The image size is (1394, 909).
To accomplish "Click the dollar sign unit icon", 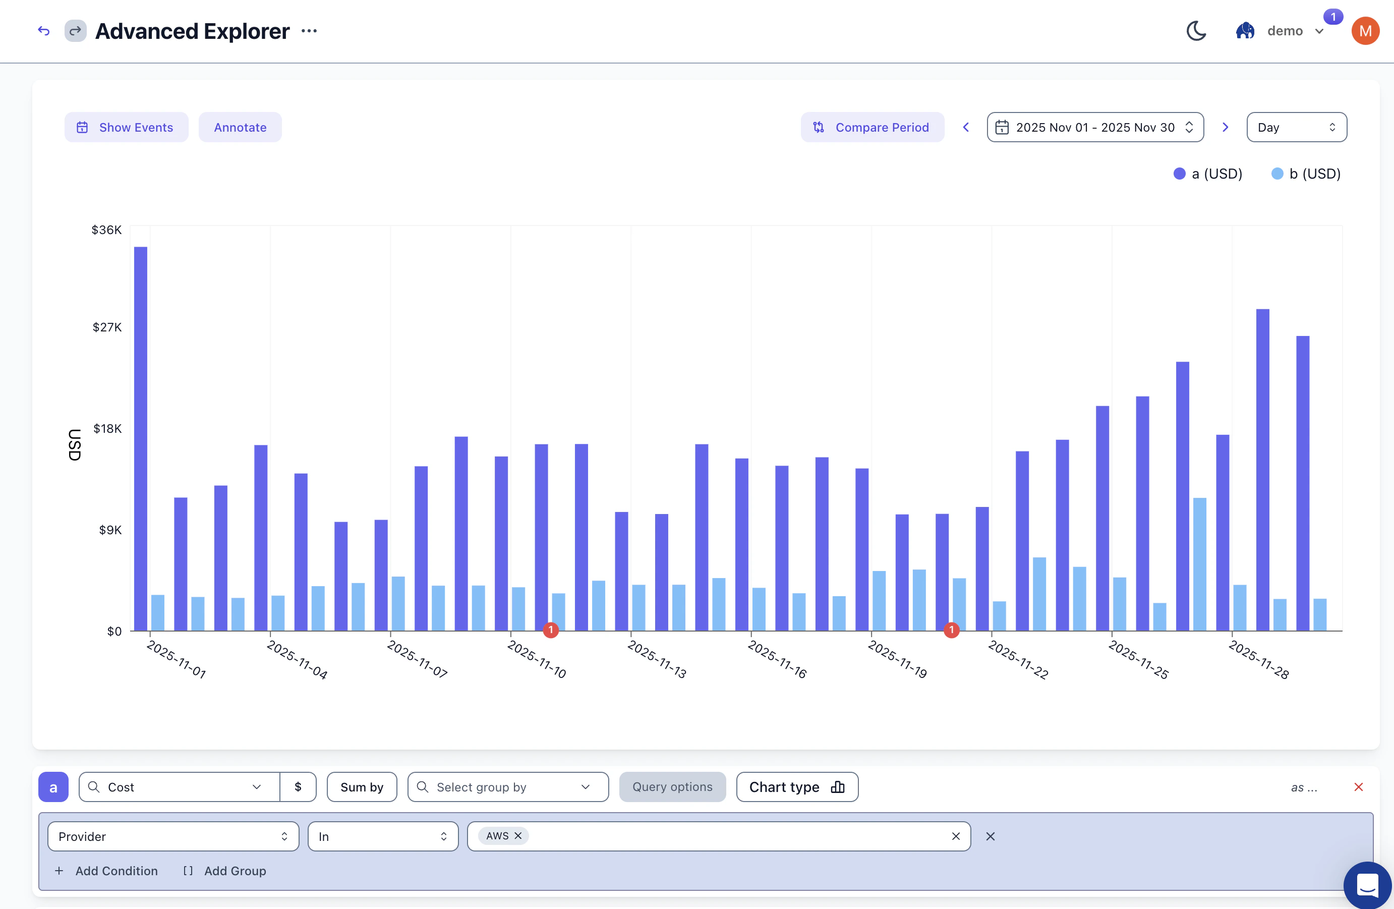I will click(298, 787).
